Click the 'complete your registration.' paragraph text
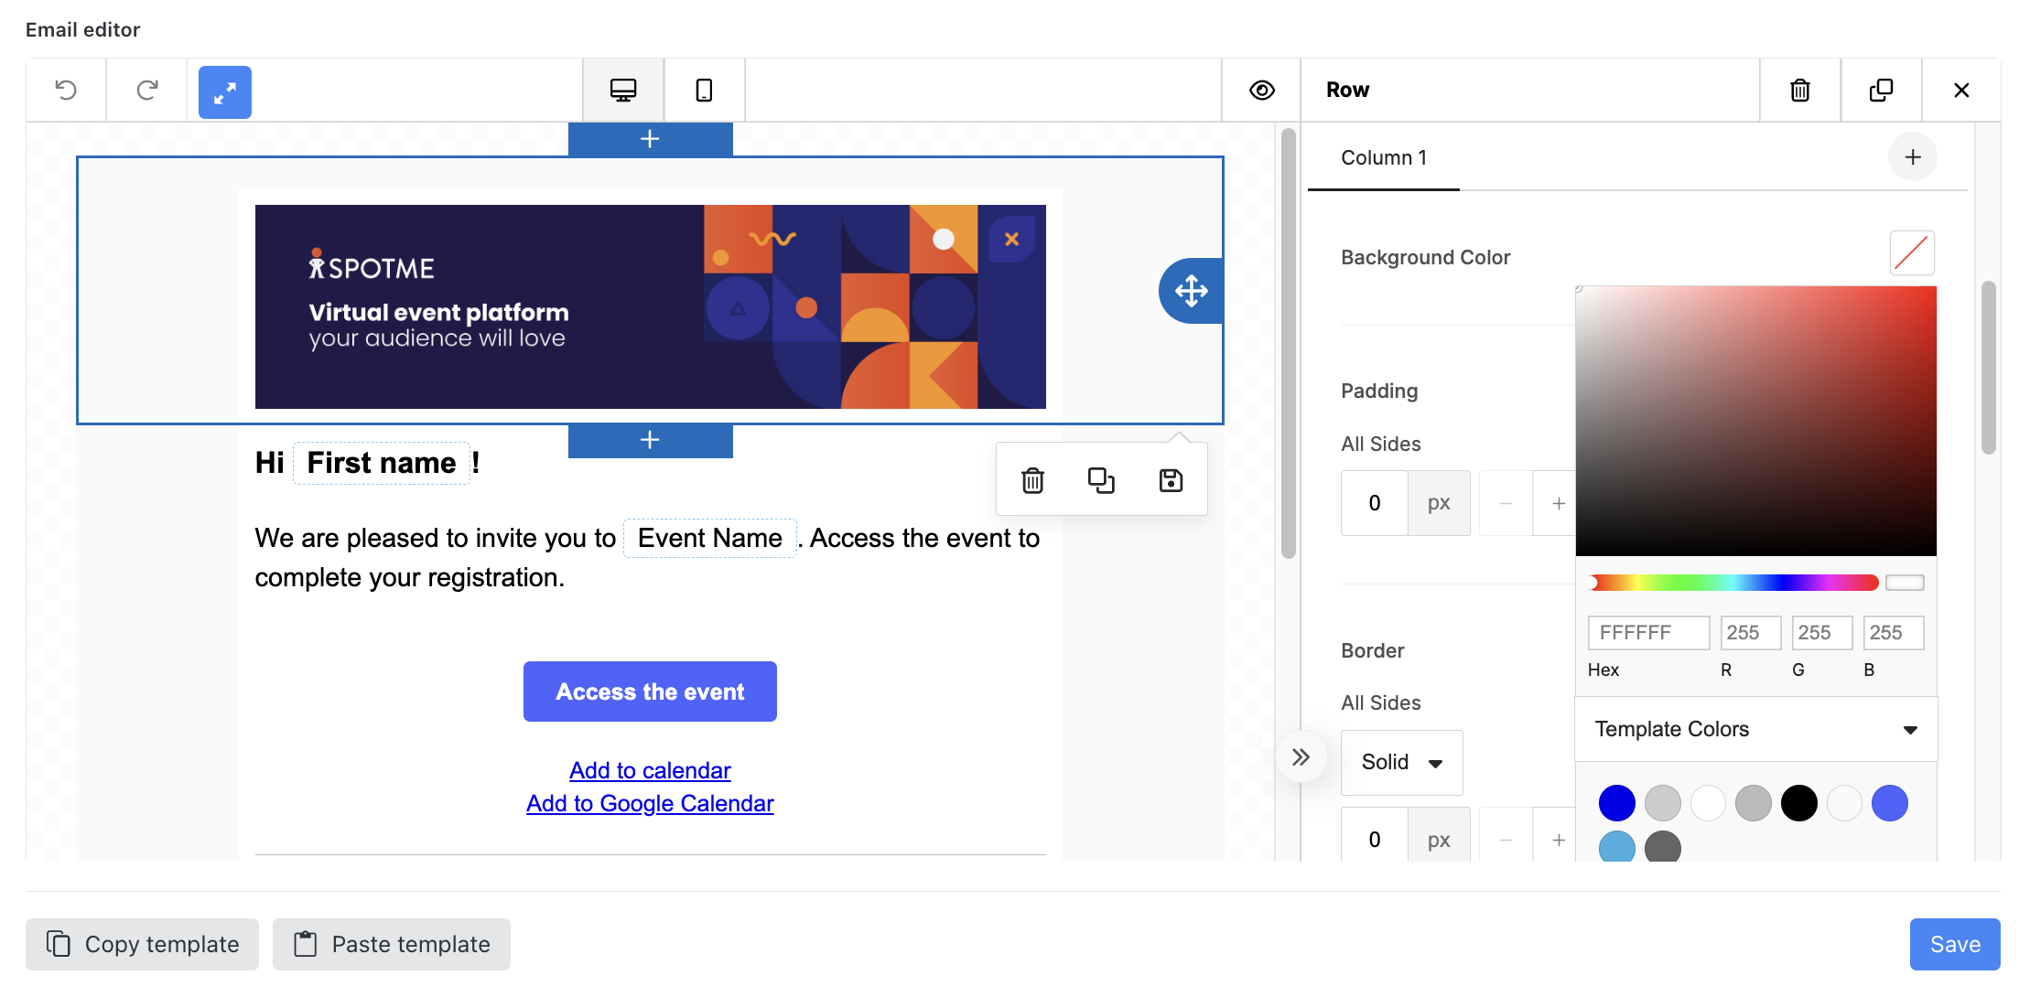 click(409, 577)
